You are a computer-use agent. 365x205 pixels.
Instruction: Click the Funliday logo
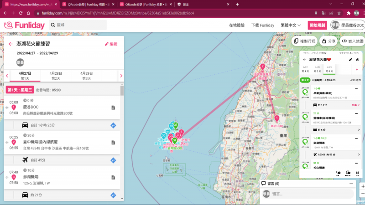click(24, 25)
